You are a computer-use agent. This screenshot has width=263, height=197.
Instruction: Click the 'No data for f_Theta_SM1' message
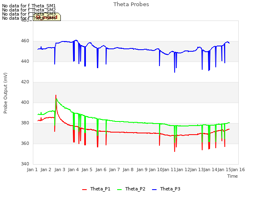coord(29,6)
